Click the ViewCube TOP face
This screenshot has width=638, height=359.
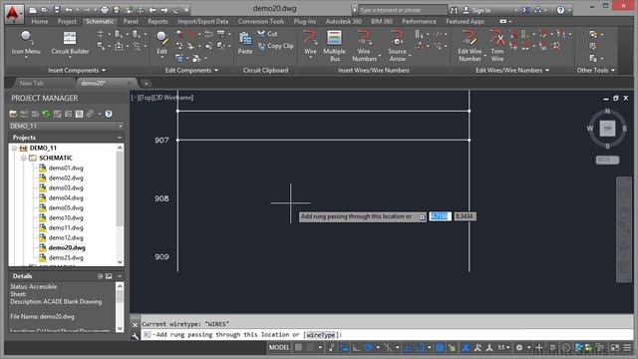(607, 129)
